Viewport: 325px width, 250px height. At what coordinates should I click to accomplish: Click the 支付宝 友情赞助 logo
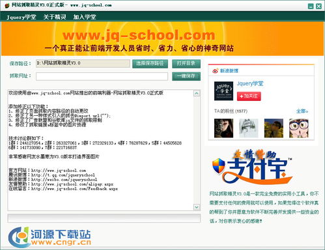click(x=252, y=167)
